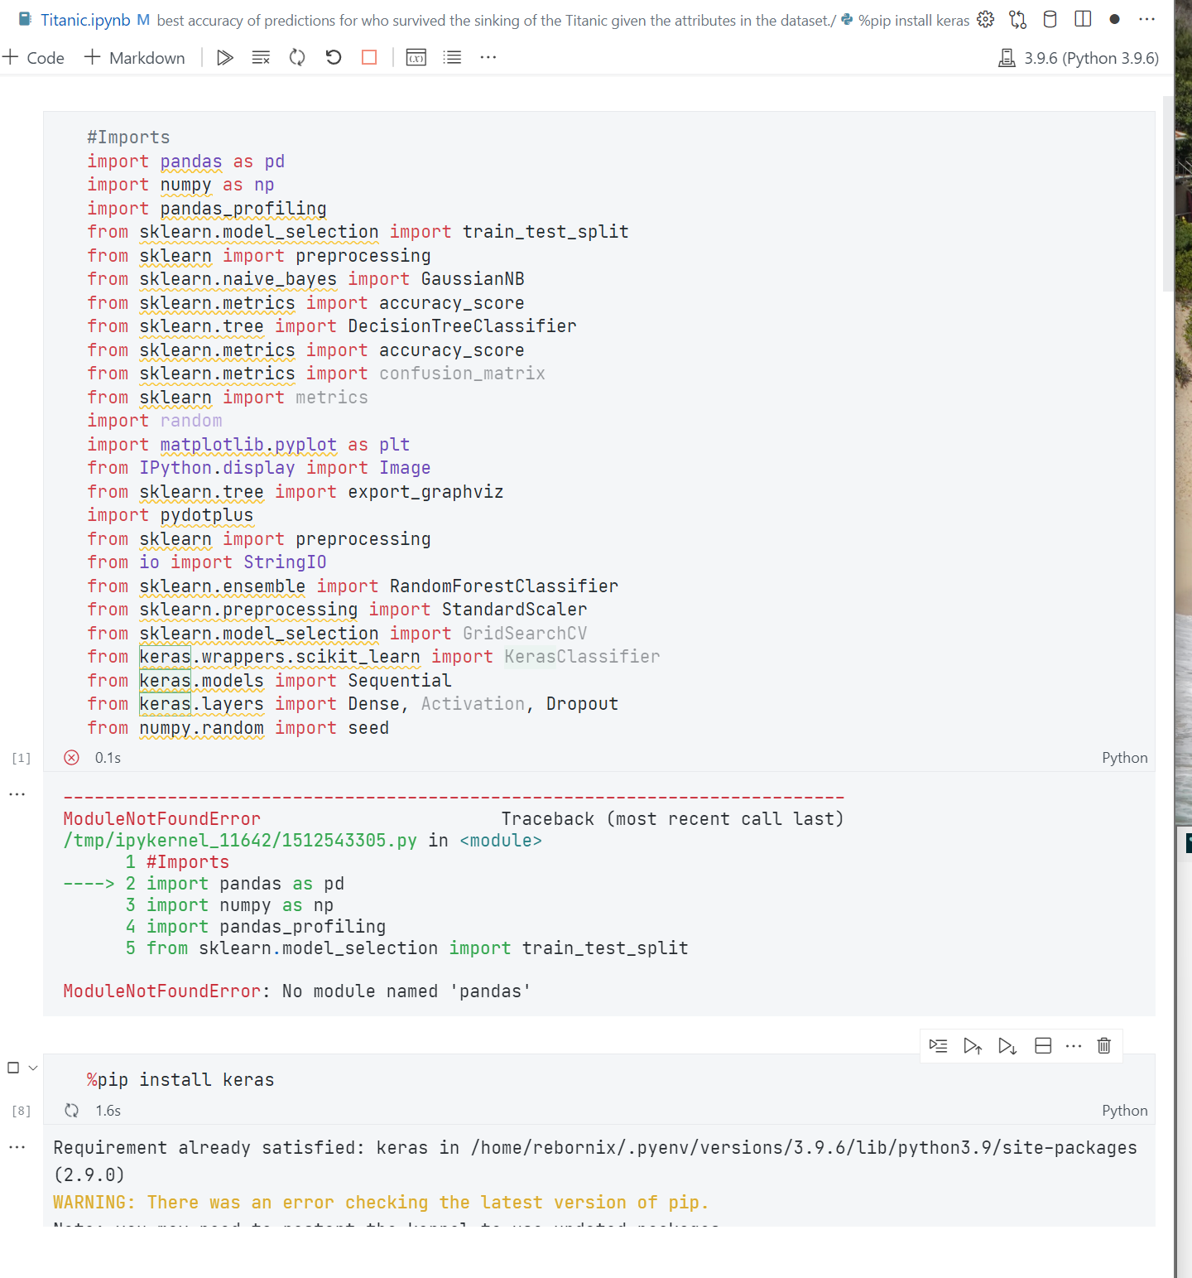Open /tmp/ipykernel_11642/1512543305.py traceback link
The height and width of the screenshot is (1278, 1192).
pos(240,840)
